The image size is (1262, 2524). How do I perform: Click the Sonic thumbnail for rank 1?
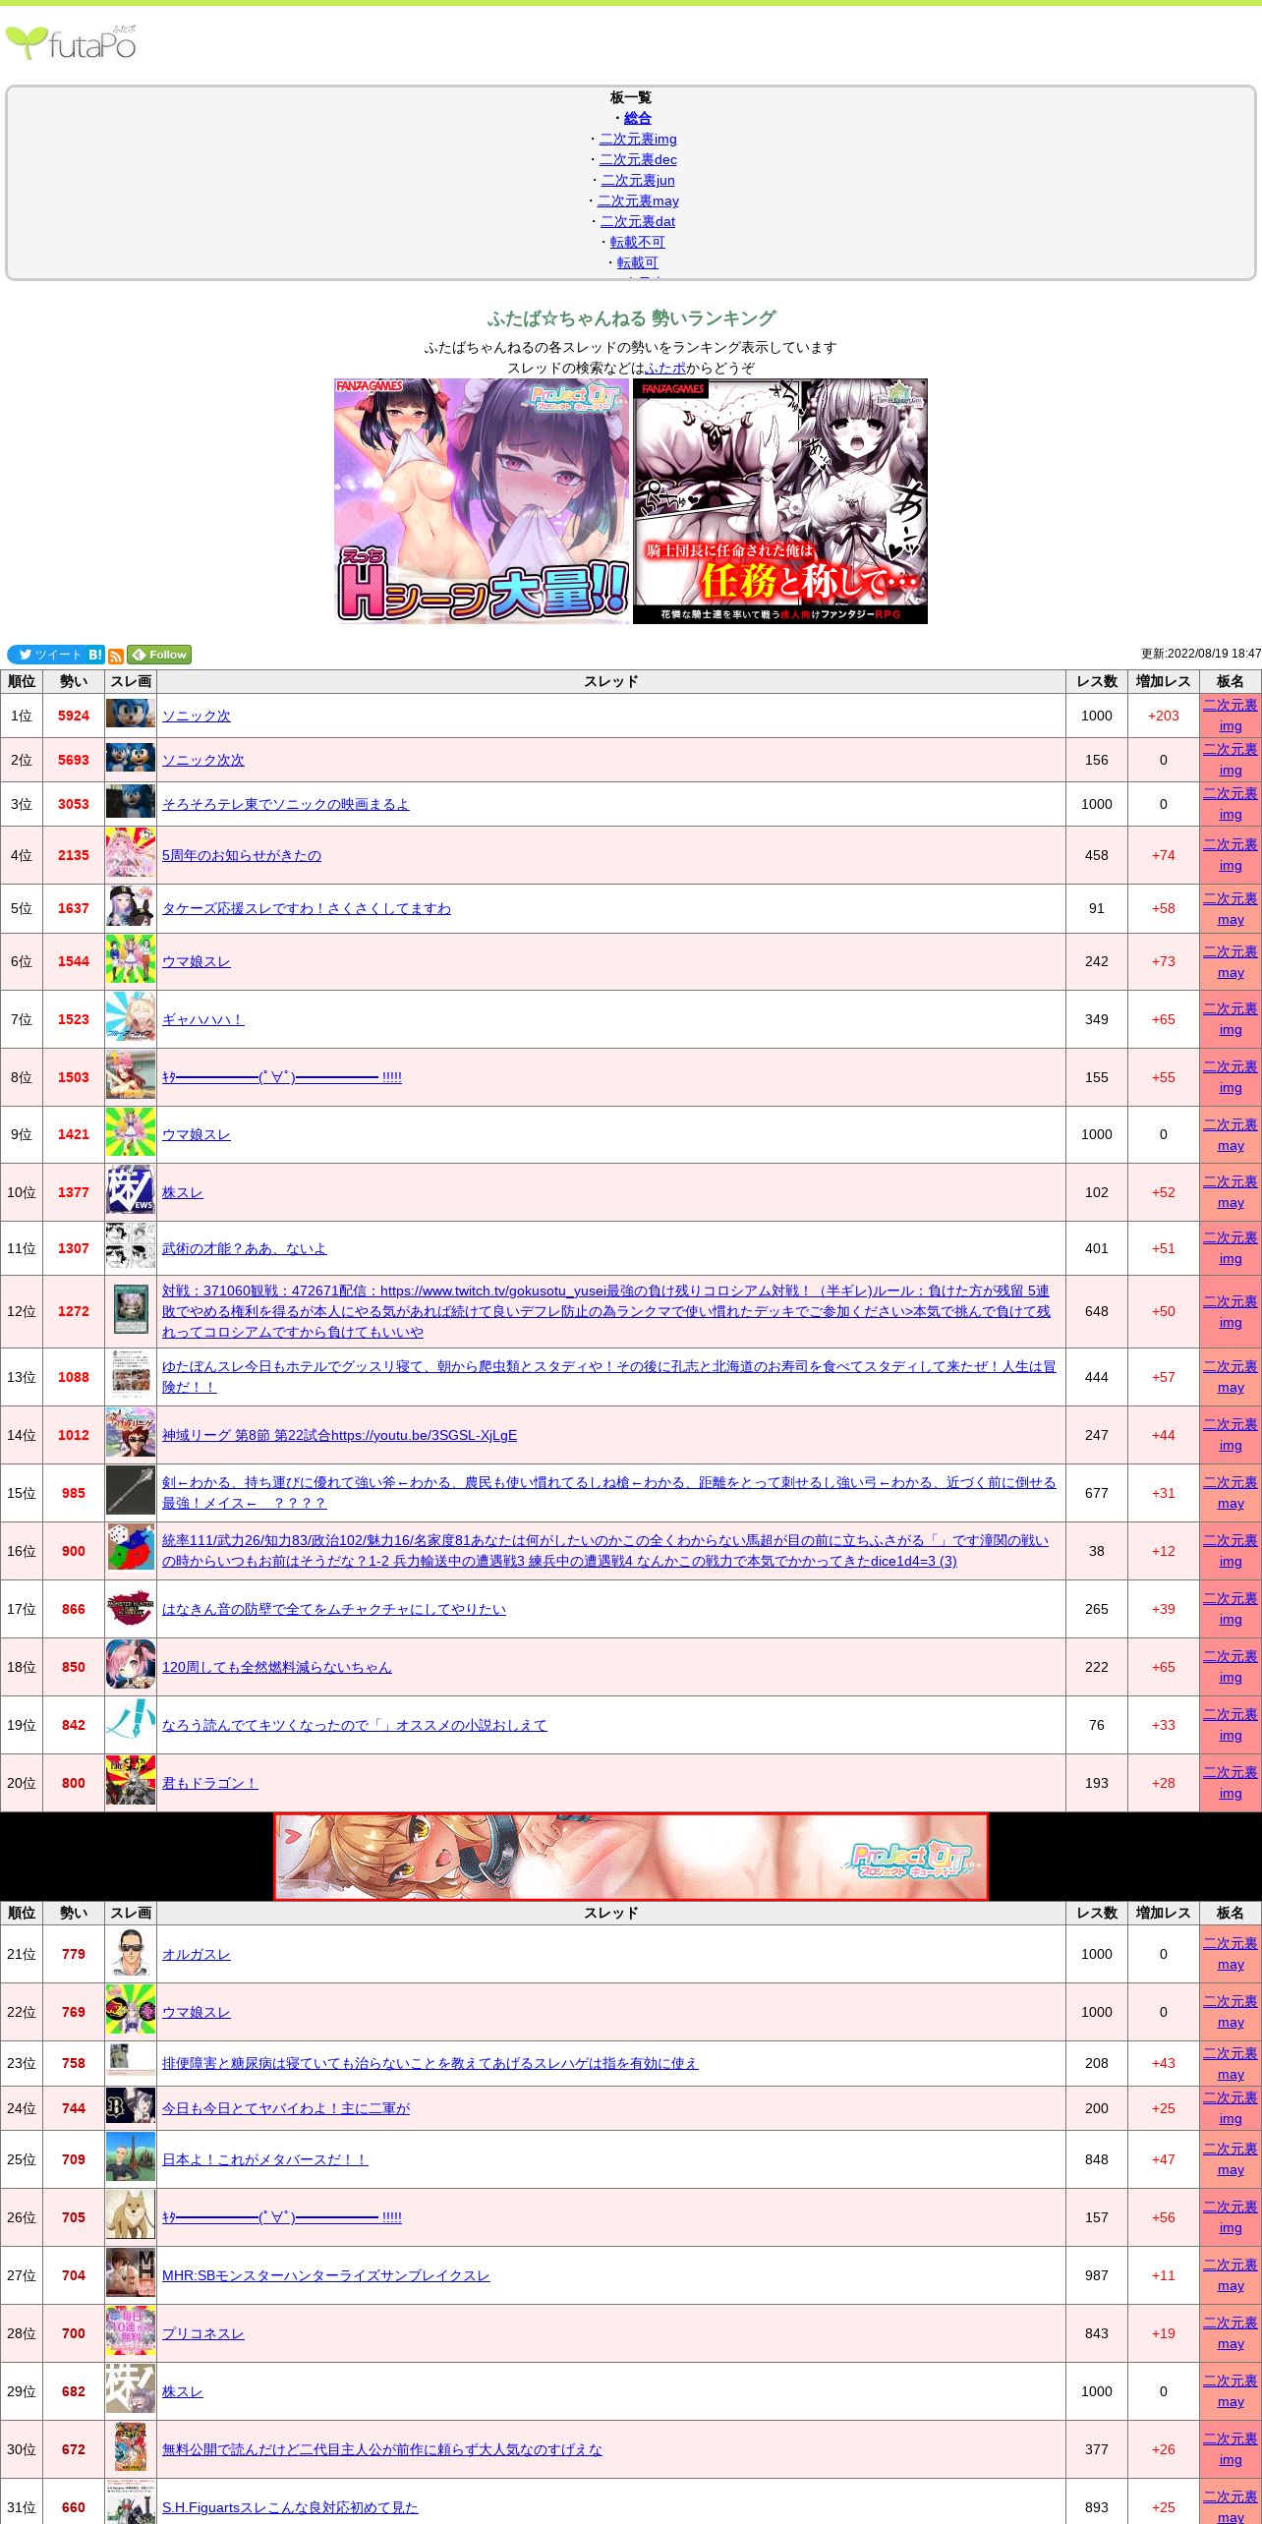pyautogui.click(x=131, y=713)
